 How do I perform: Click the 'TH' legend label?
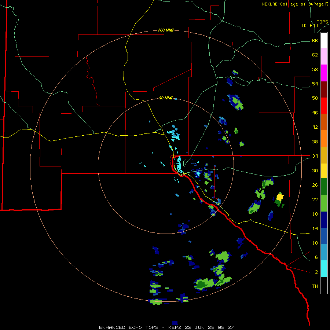[315, 286]
